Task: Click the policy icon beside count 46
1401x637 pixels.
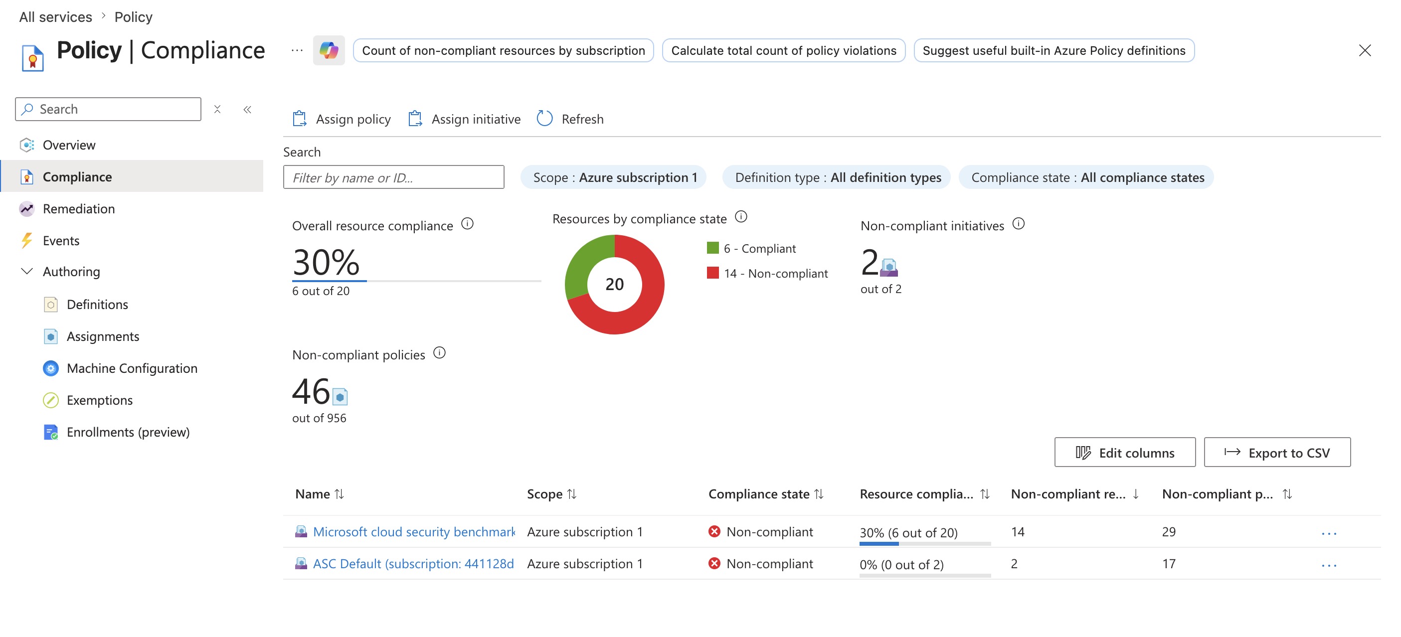Action: [340, 397]
